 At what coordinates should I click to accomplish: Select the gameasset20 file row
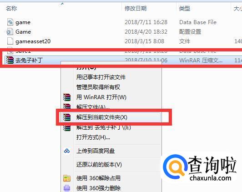(x=121, y=41)
